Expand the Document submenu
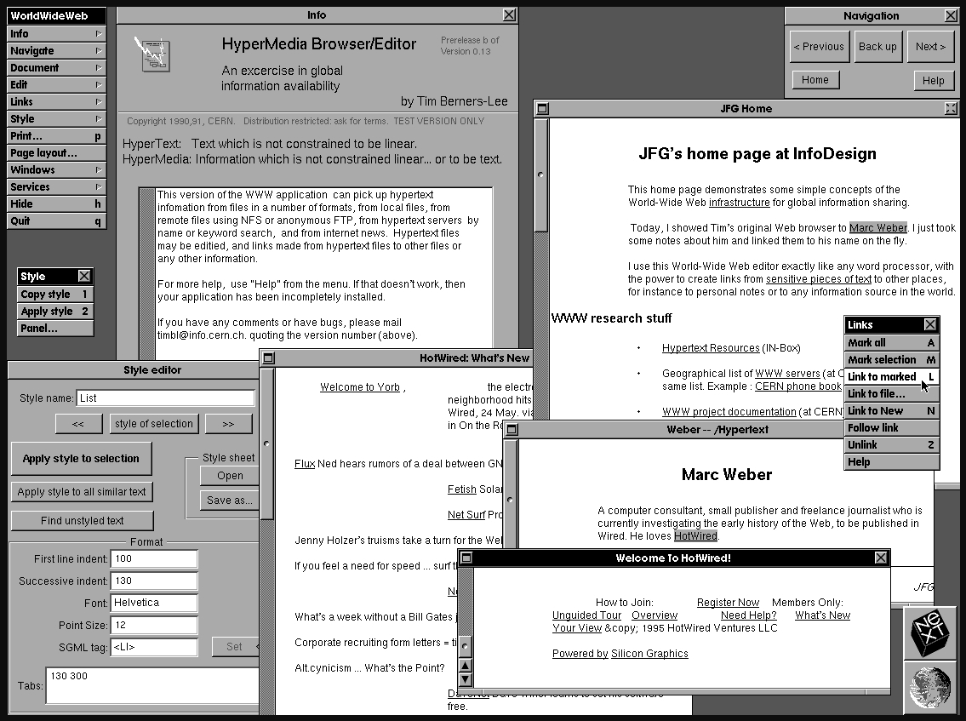966x721 pixels. [x=56, y=68]
